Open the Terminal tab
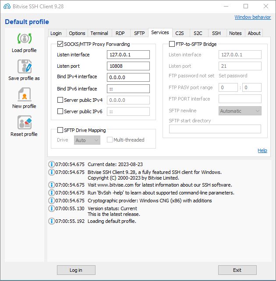The width and height of the screenshot is (276, 281). pos(99,33)
